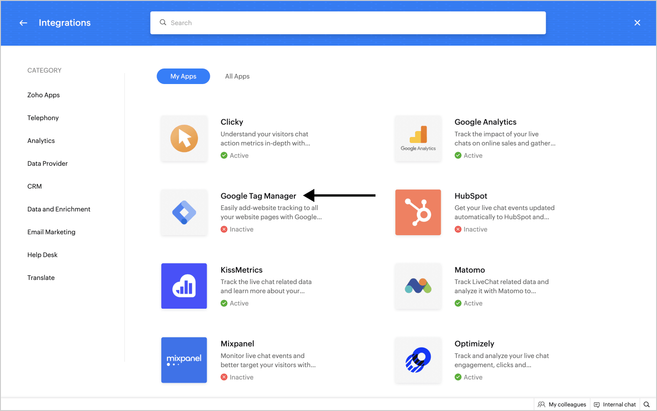Viewport: 657px width, 411px height.
Task: Select Data and Enrichment category
Action: pos(59,209)
